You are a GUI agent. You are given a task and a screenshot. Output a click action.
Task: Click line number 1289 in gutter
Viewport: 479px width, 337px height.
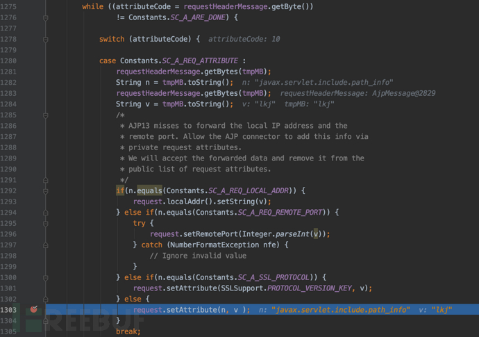pyautogui.click(x=8, y=158)
